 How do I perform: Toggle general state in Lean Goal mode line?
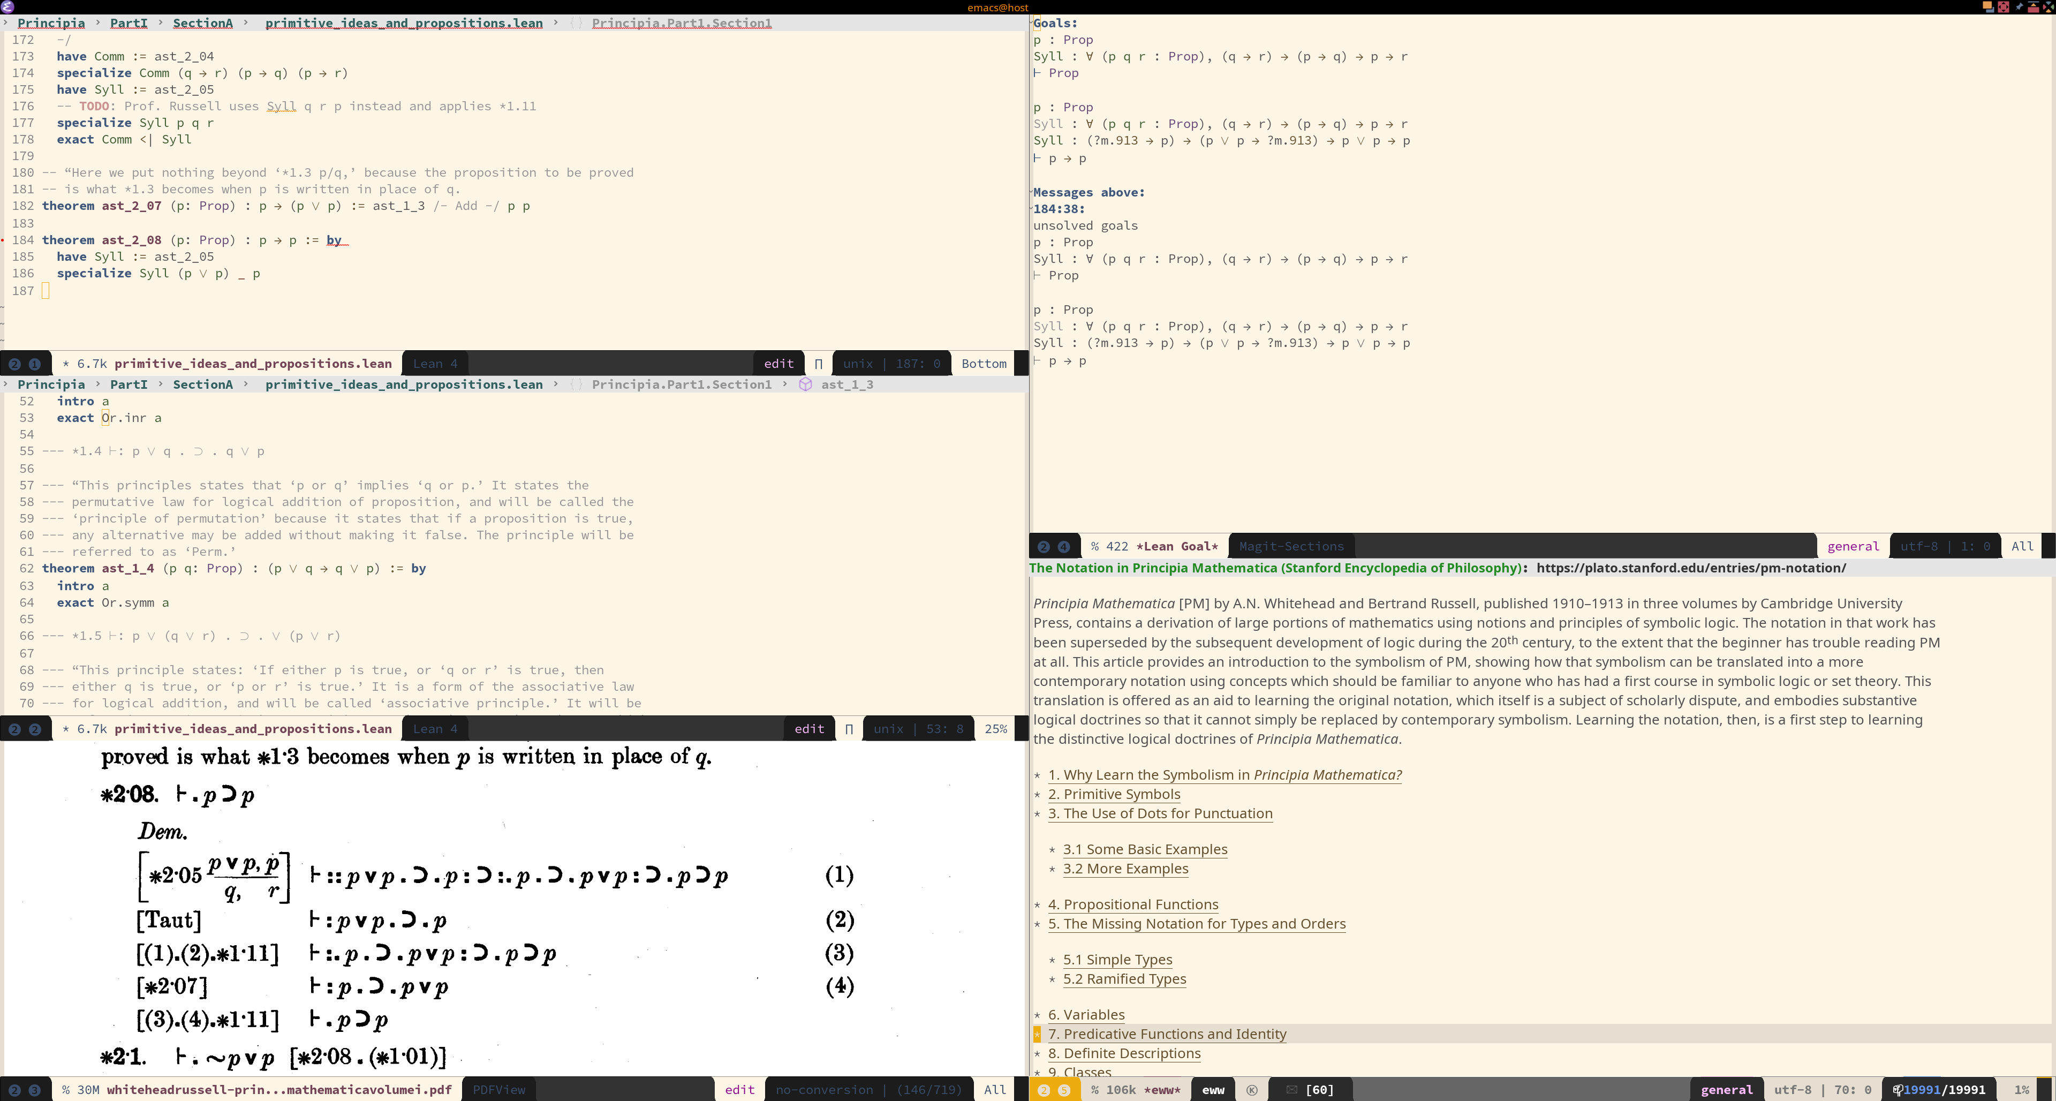click(x=1853, y=547)
